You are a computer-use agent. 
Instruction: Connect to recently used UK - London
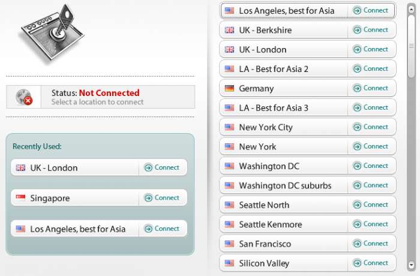click(x=162, y=167)
